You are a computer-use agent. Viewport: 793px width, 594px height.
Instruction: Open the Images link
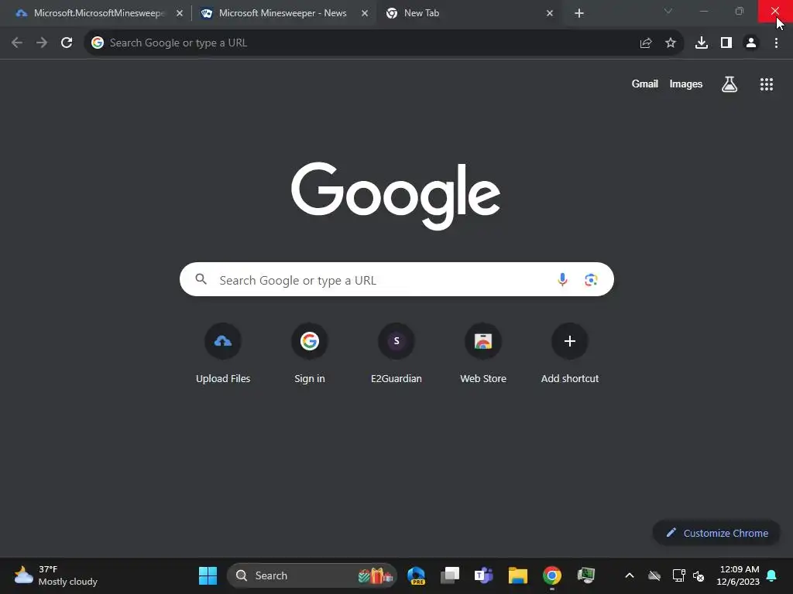coord(686,84)
